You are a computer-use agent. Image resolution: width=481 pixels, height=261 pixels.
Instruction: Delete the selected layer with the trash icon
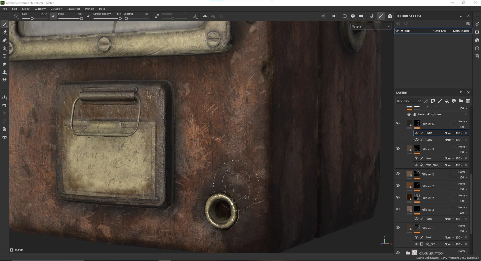pyautogui.click(x=468, y=101)
